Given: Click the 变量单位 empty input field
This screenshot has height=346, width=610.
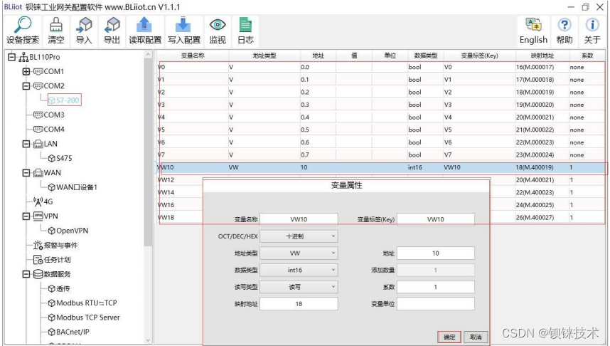Looking at the screenshot, I should click(x=436, y=304).
